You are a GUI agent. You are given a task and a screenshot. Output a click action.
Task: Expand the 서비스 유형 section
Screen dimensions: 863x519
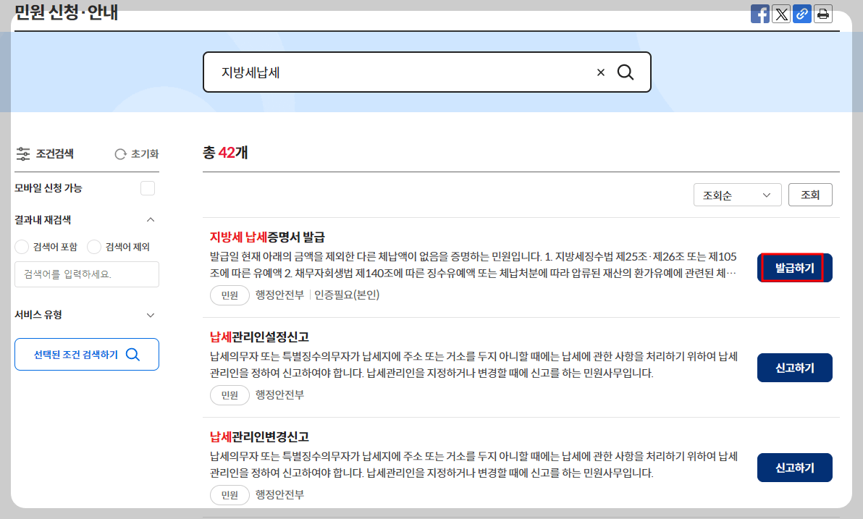click(151, 315)
